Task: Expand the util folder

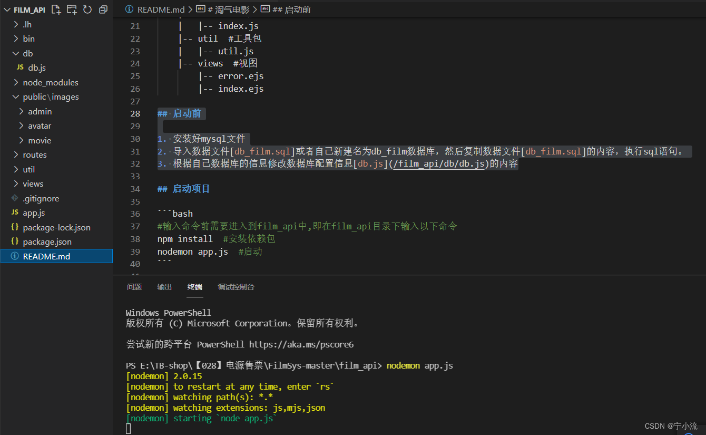Action: pyautogui.click(x=15, y=169)
